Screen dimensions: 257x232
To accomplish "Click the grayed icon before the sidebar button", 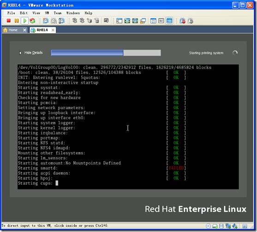I will [x=106, y=20].
